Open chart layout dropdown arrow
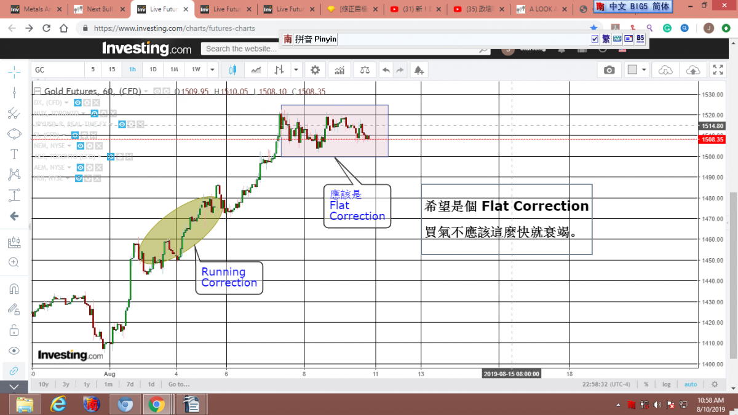Image resolution: width=738 pixels, height=415 pixels. click(x=644, y=69)
